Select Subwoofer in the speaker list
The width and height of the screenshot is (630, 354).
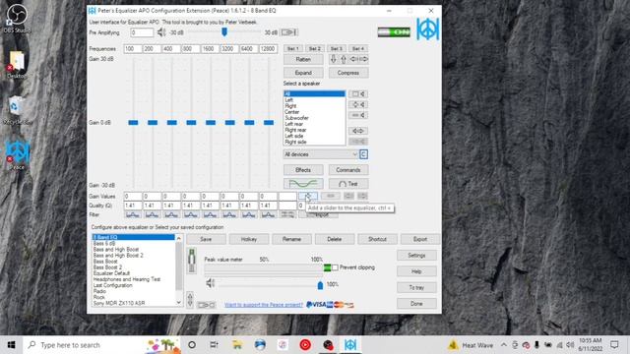point(297,118)
